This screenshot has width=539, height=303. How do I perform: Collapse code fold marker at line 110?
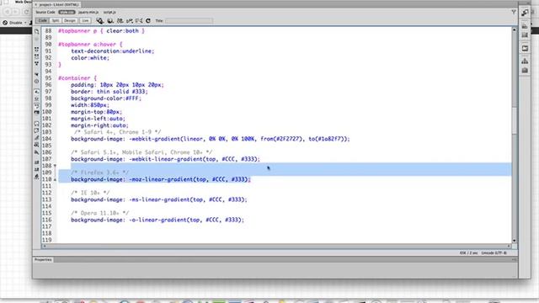point(55,179)
